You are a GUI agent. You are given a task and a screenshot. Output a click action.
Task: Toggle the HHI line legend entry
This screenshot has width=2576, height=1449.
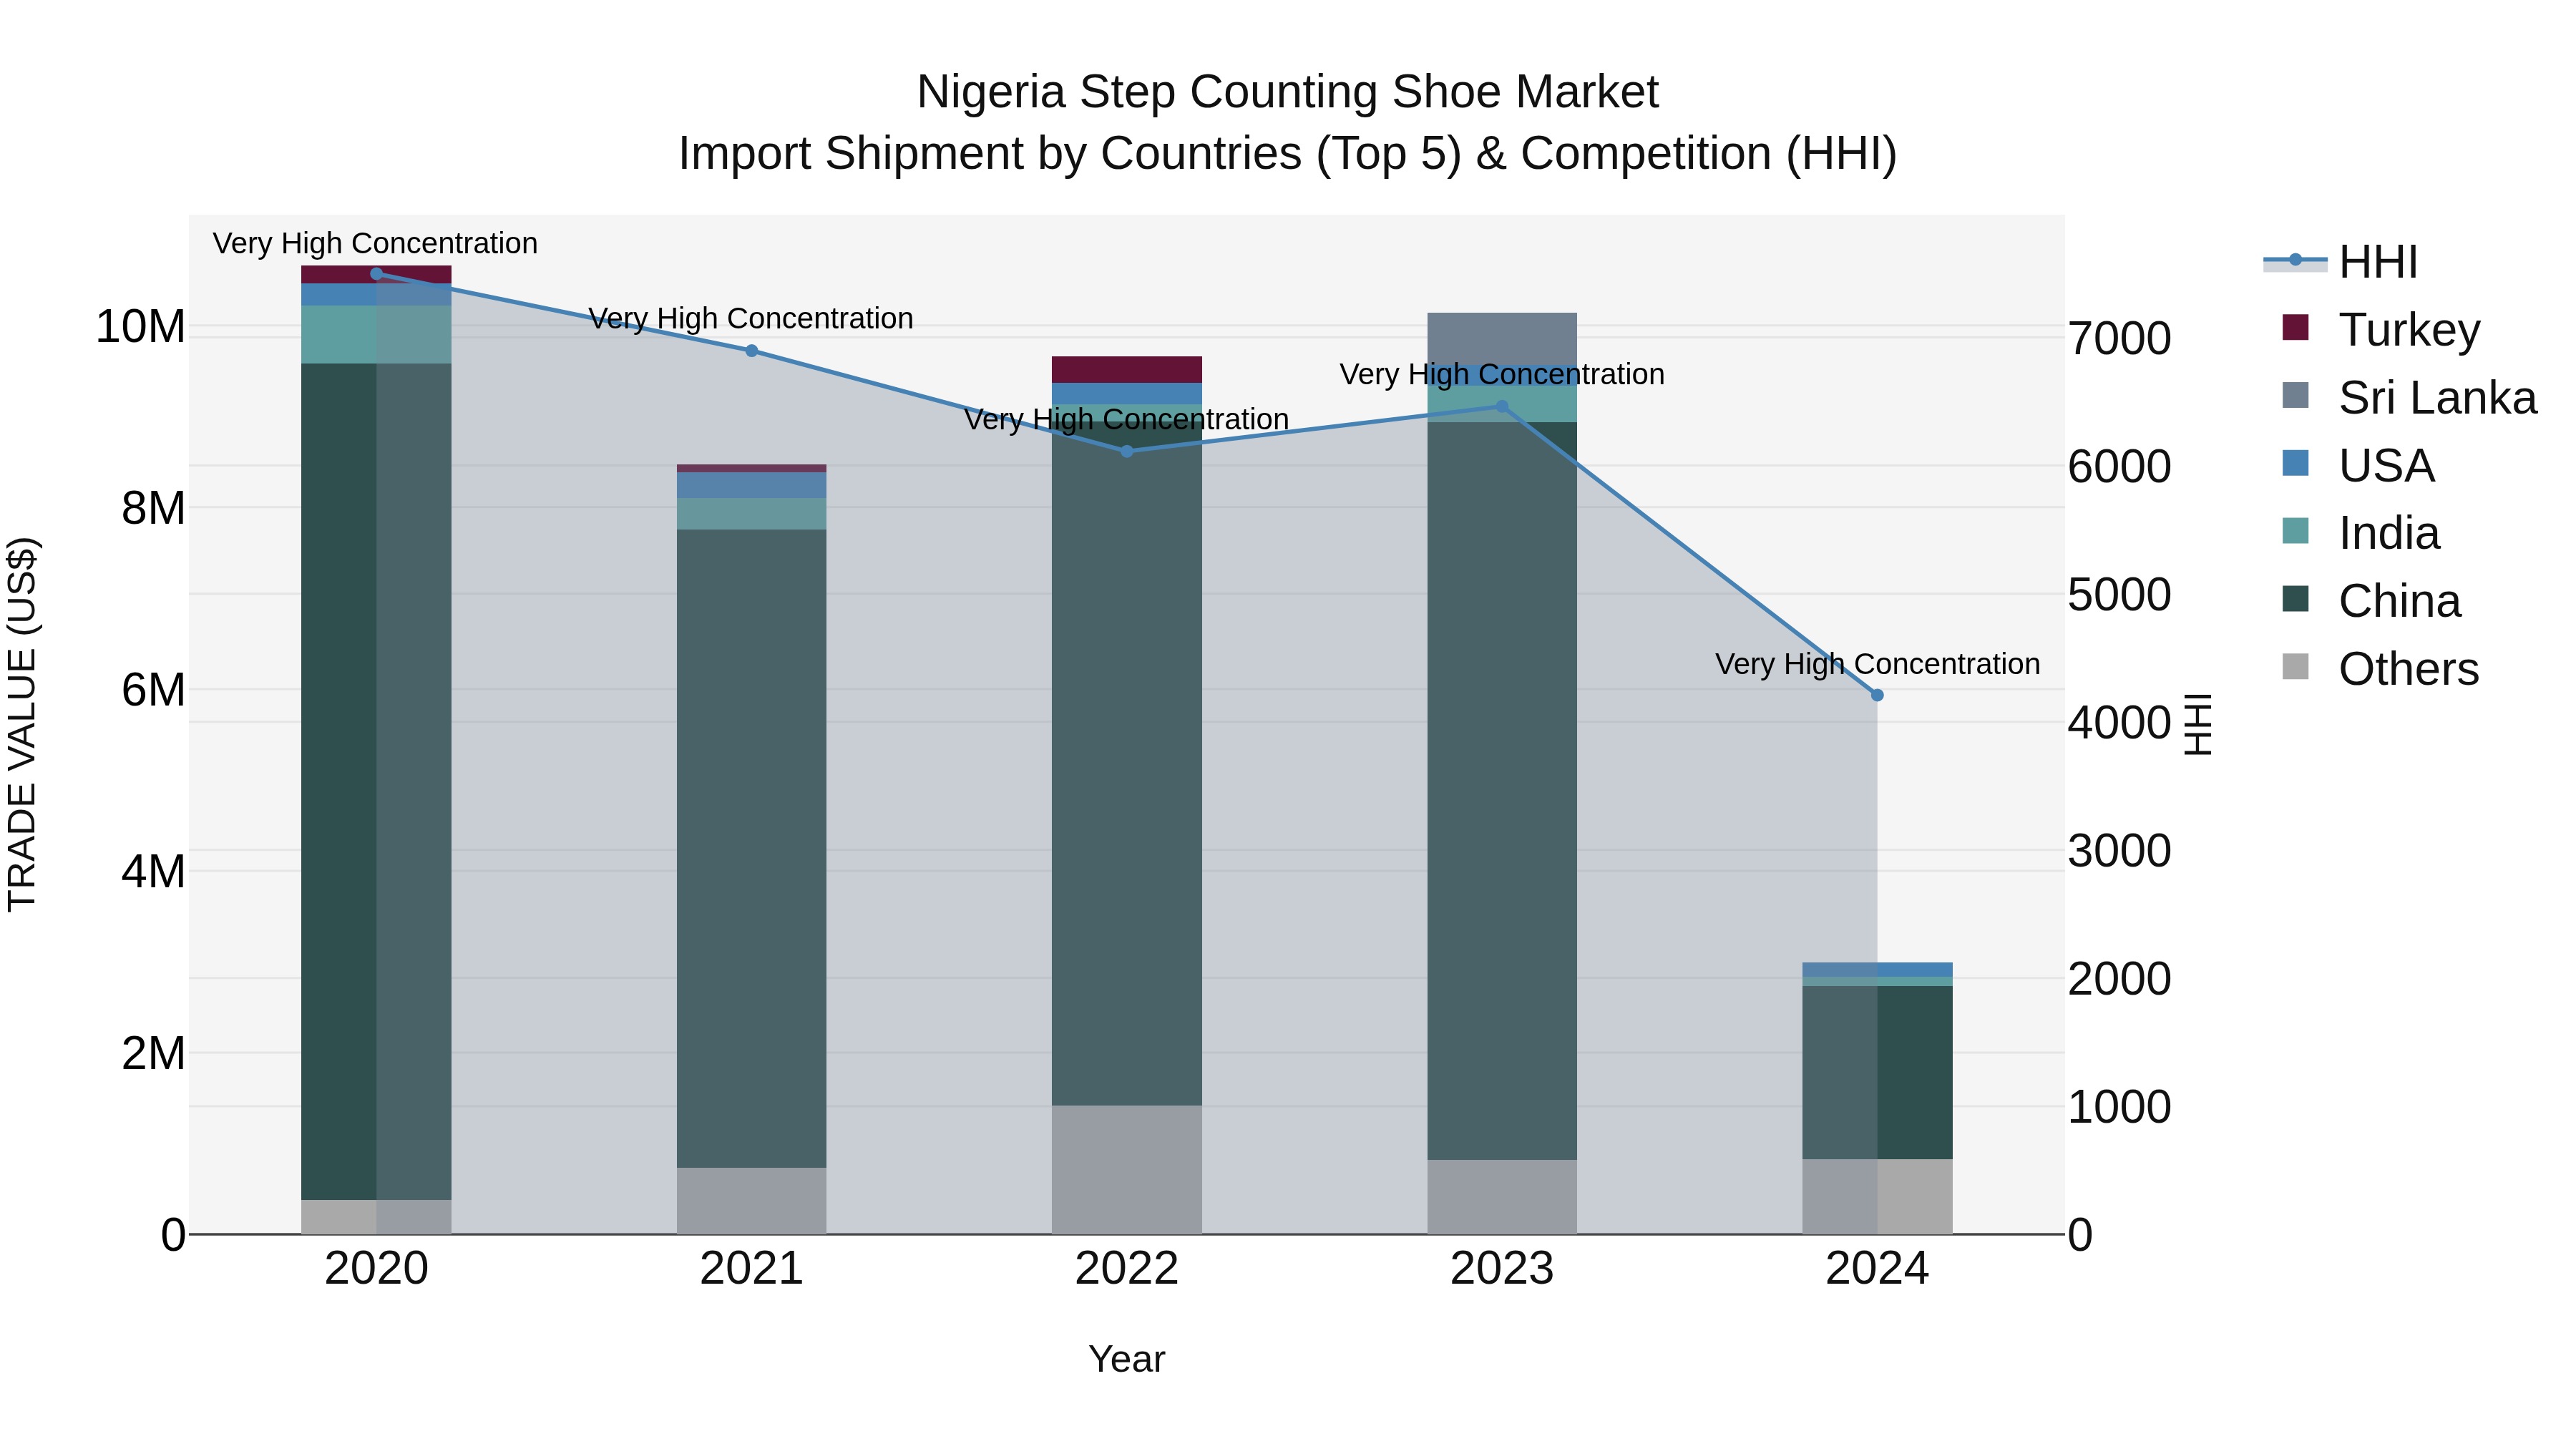click(2340, 262)
